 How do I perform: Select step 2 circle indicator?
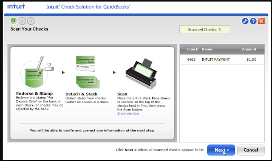click(22, 21)
